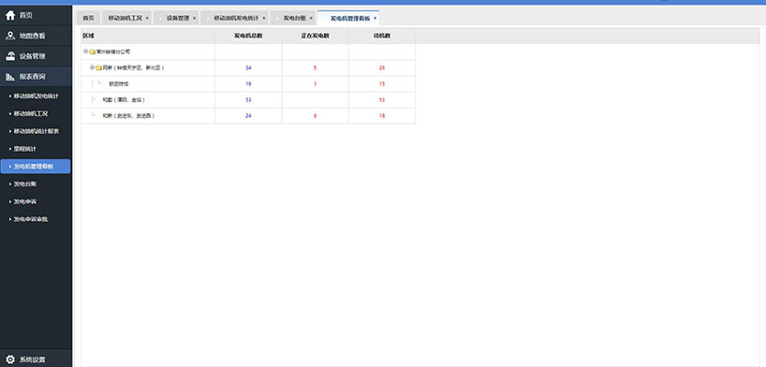Click the red generating count 5
Screen dimensions: 766x367
(x=315, y=68)
